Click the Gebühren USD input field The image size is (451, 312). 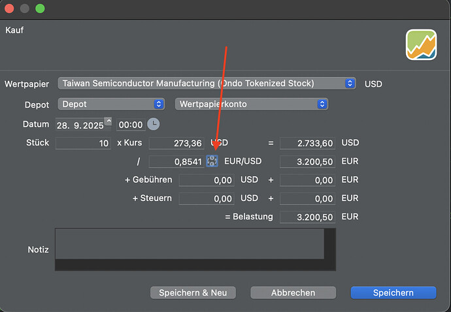[206, 180]
